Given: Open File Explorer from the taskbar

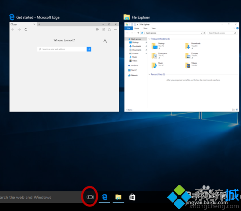Looking at the screenshot, I should (119, 197).
